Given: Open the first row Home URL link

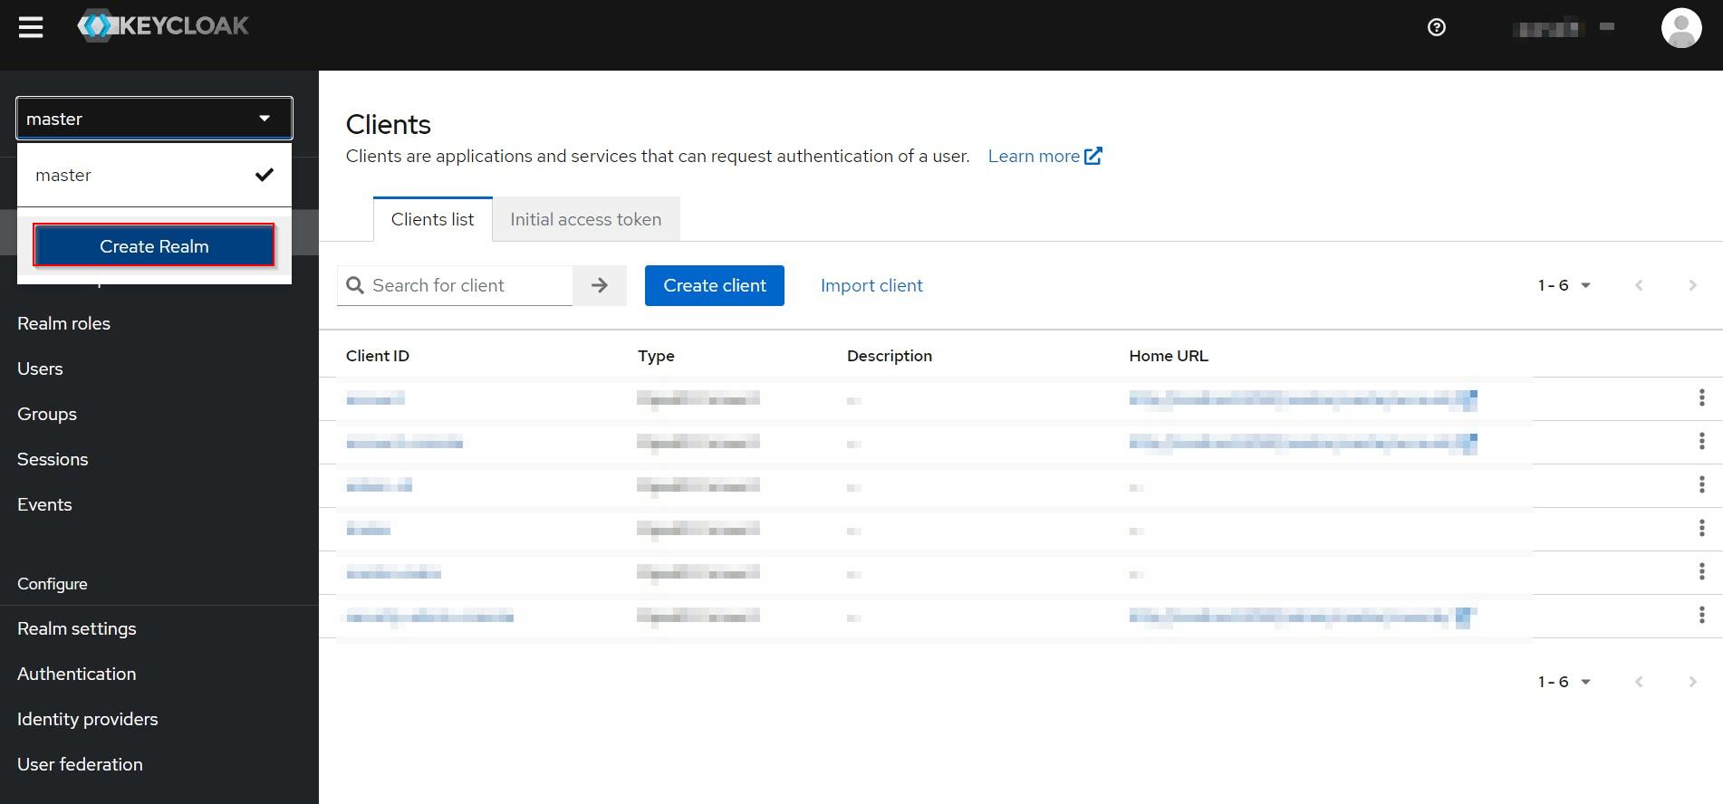Looking at the screenshot, I should (x=1303, y=399).
